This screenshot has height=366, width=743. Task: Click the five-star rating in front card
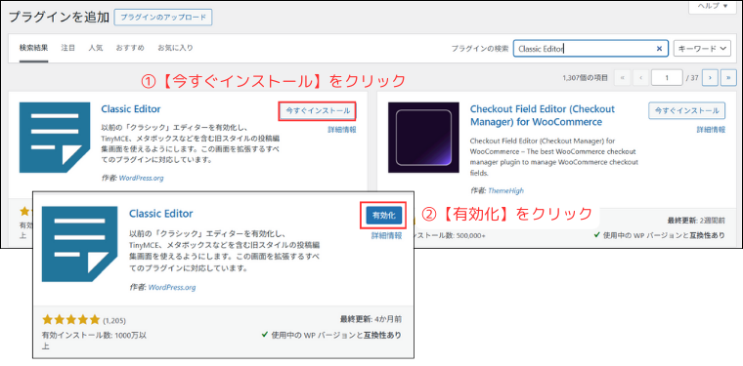pos(71,320)
